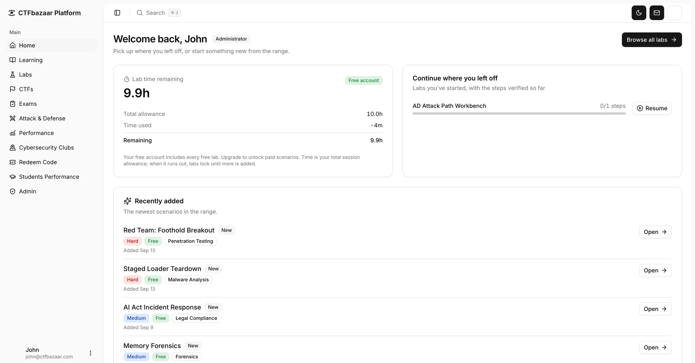Click the Attack & Defense swords icon
Viewport: 695px width, 363px height.
coord(12,118)
